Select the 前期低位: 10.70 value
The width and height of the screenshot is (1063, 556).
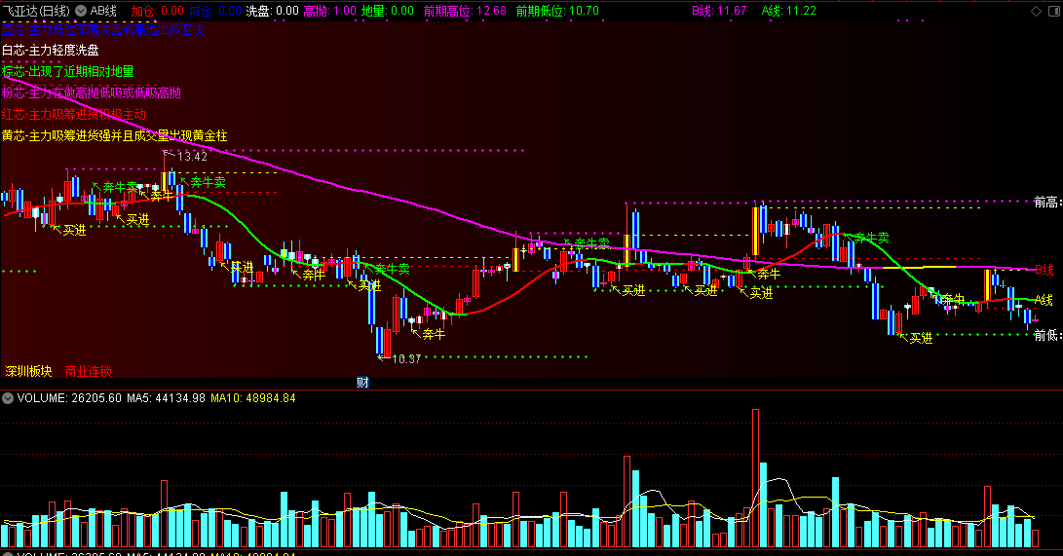click(x=557, y=11)
